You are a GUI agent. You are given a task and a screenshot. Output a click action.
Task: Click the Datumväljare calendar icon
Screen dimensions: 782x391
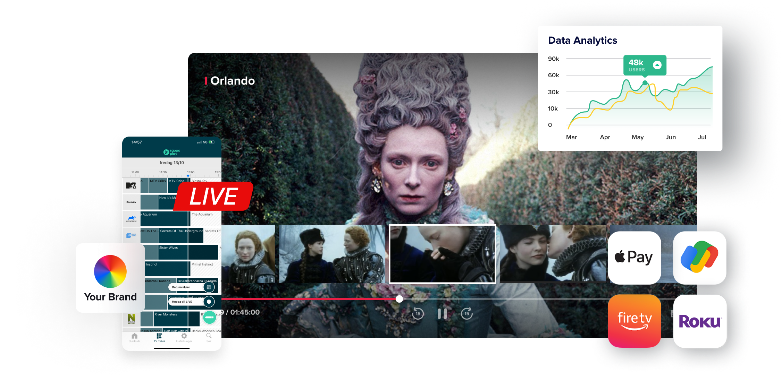[x=209, y=287]
